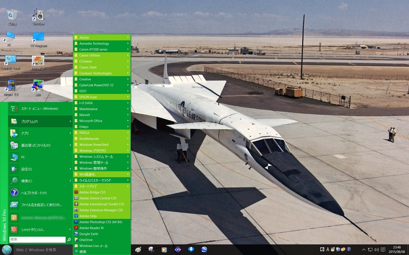The height and width of the screenshot is (255, 409).
Task: Launch Adobe Reader XI
Action: [x=102, y=228]
